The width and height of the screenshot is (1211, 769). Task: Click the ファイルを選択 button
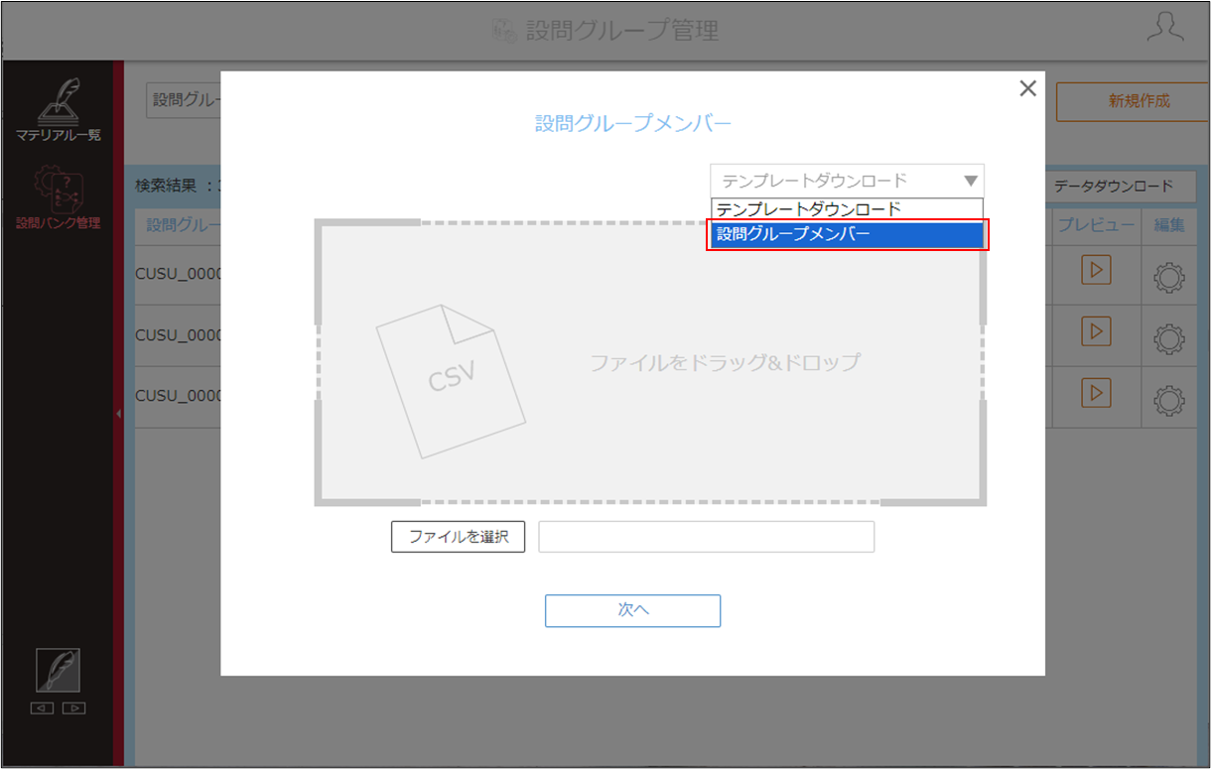tap(458, 537)
